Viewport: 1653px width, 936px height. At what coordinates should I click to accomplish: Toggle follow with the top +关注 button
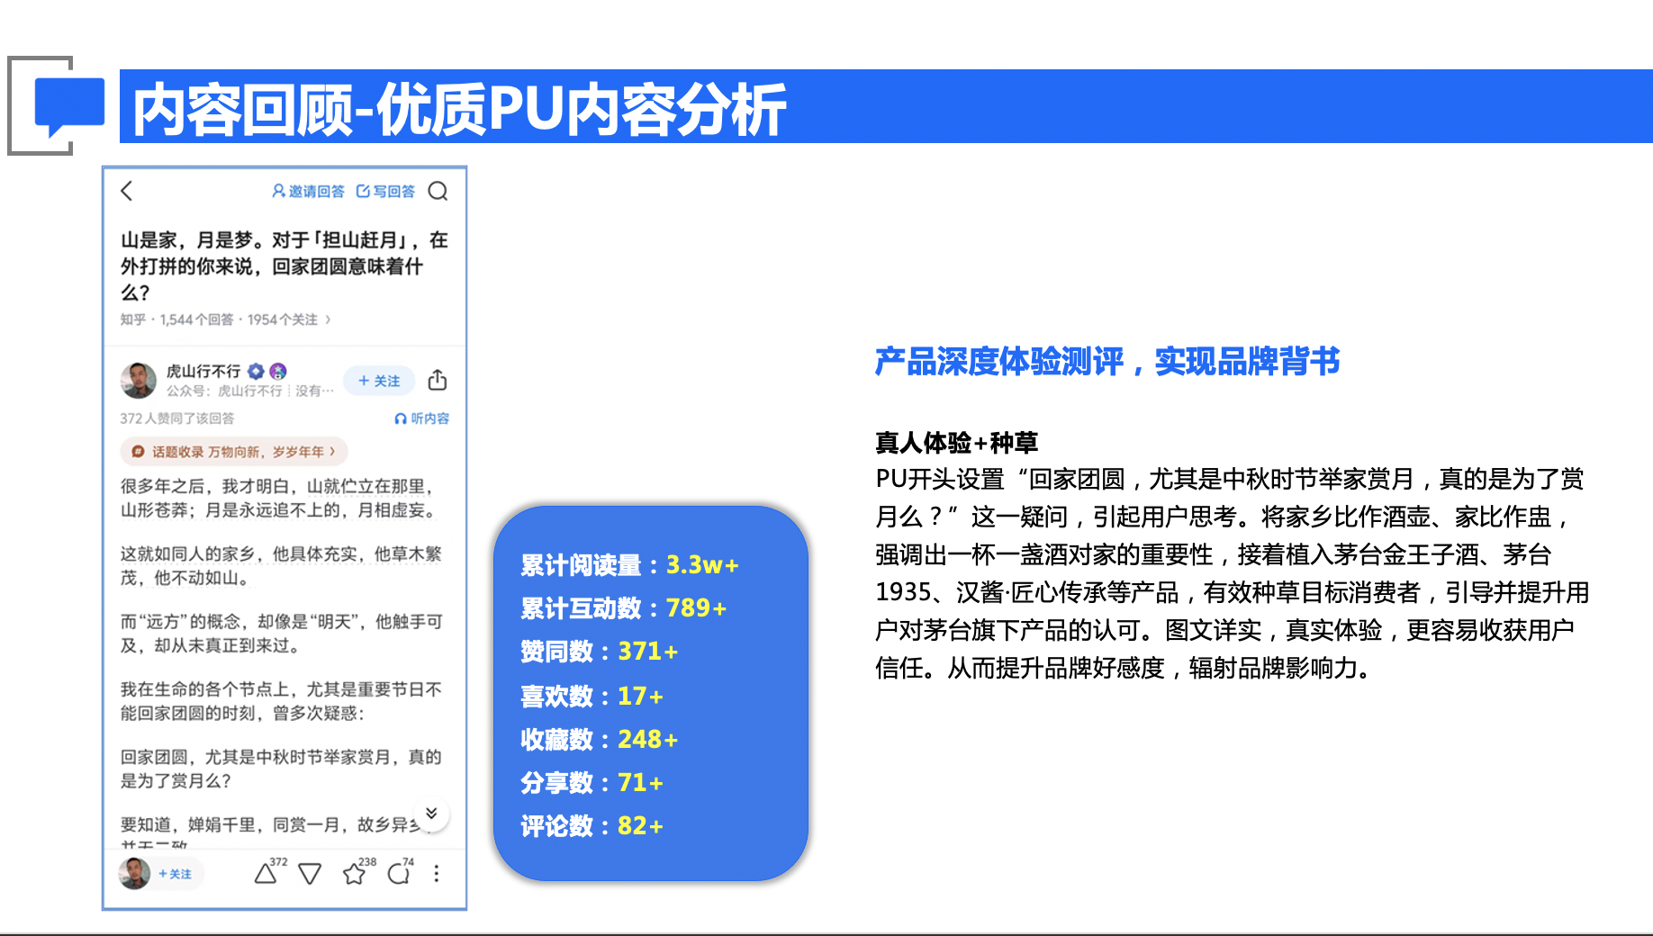click(x=379, y=381)
